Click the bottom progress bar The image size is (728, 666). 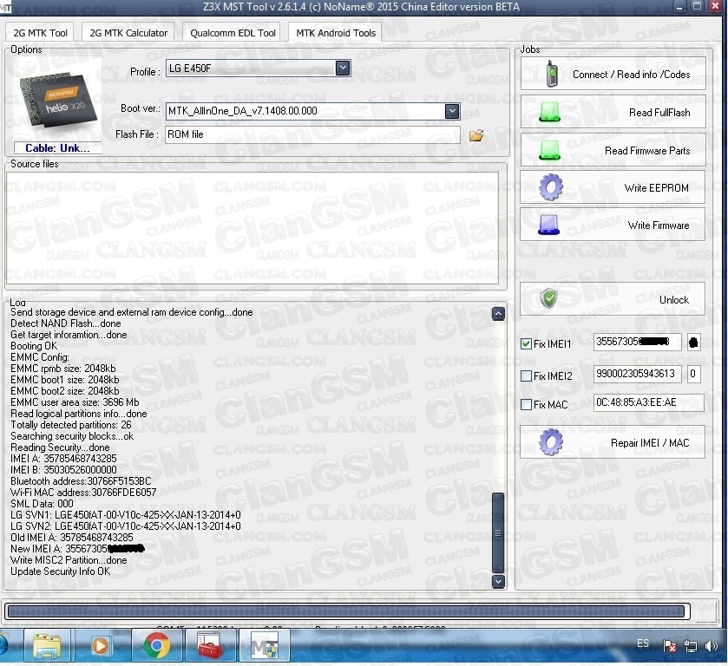click(x=347, y=611)
